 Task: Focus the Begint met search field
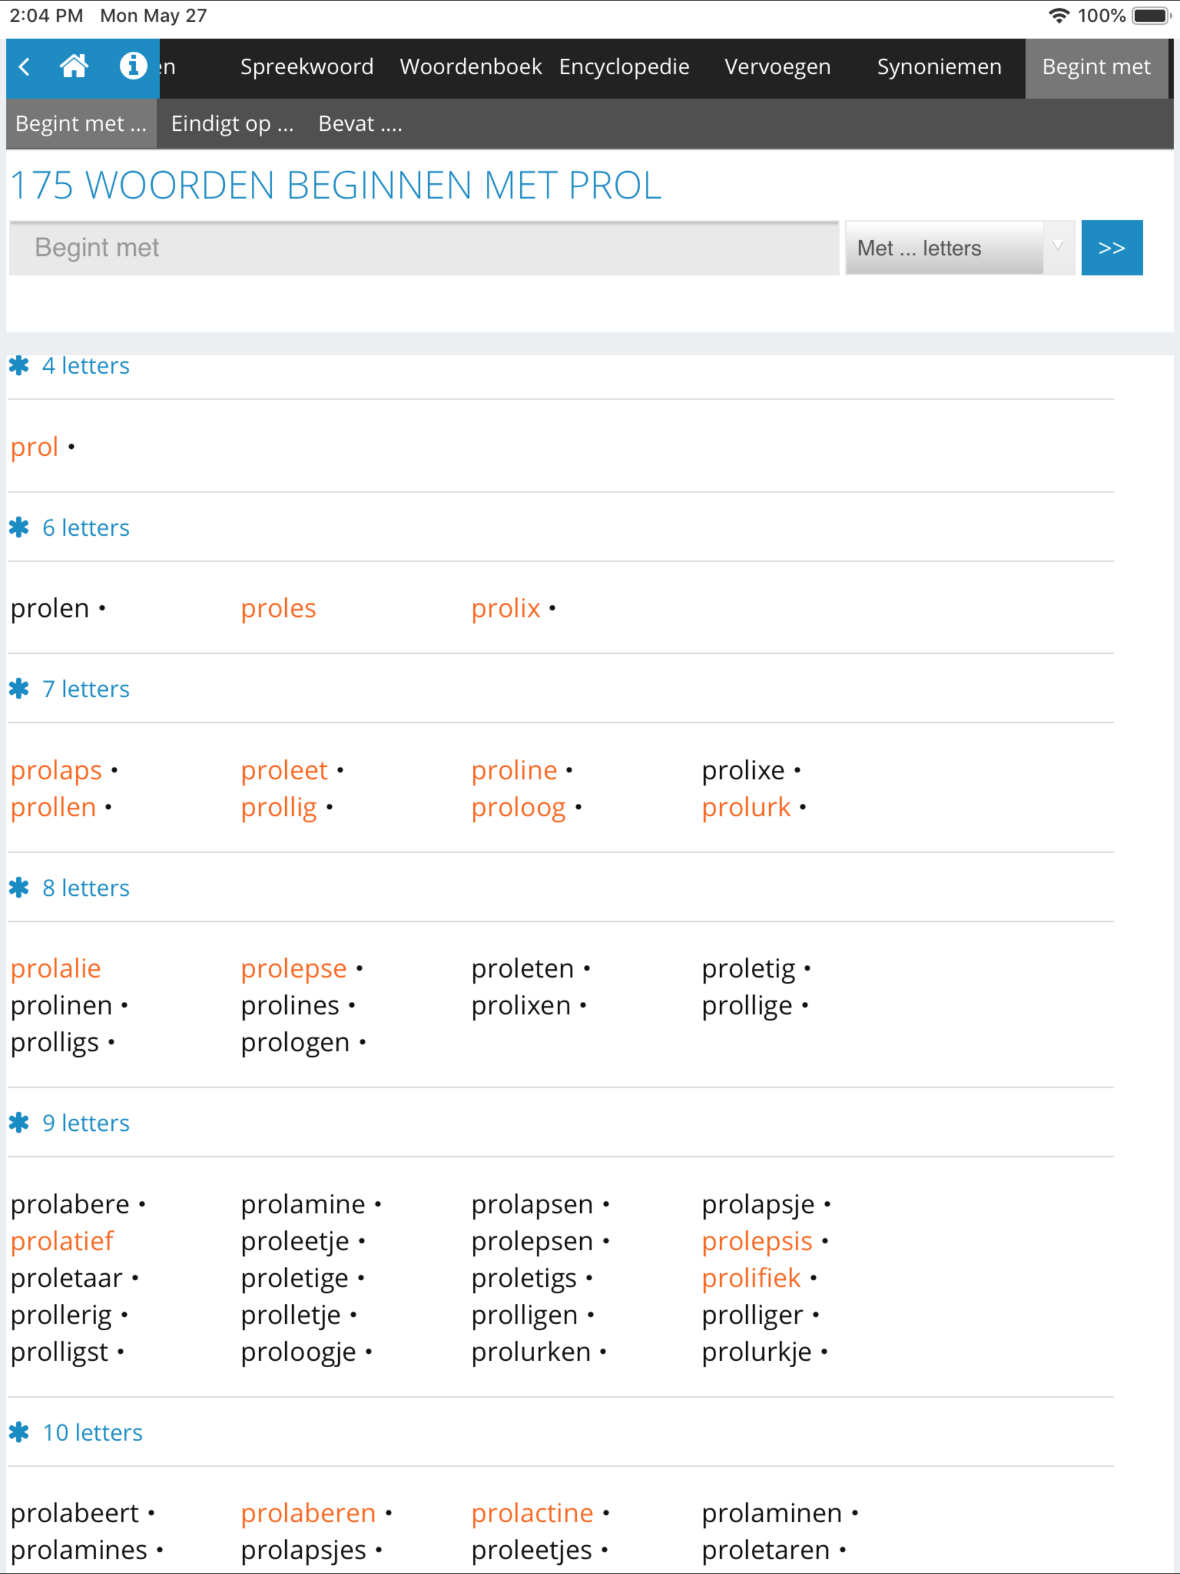click(424, 248)
